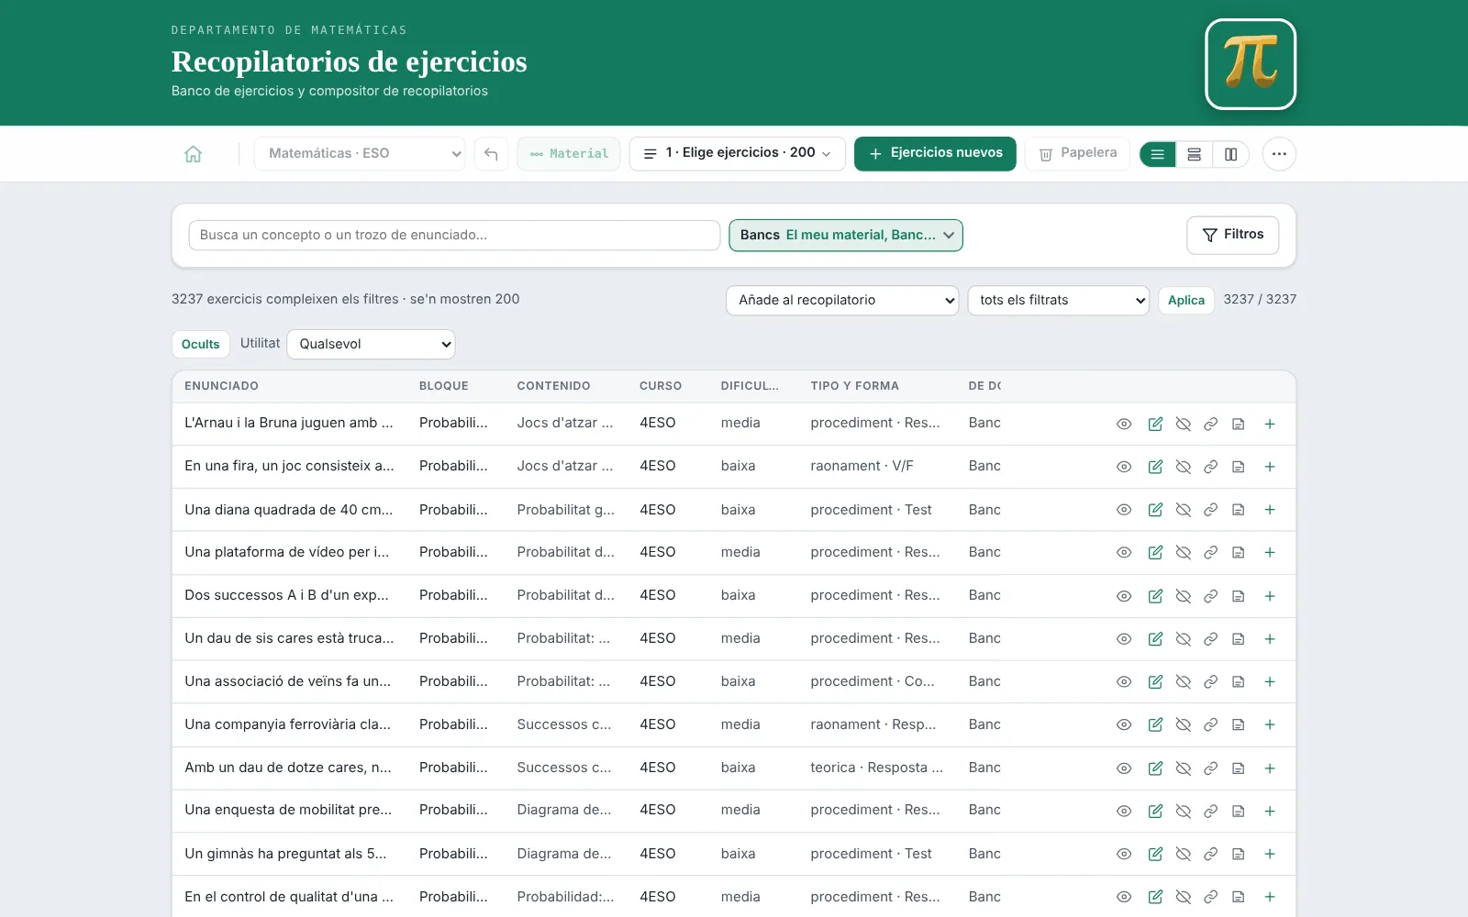This screenshot has height=917, width=1468.
Task: Open the three-dots more options menu
Action: point(1279,154)
